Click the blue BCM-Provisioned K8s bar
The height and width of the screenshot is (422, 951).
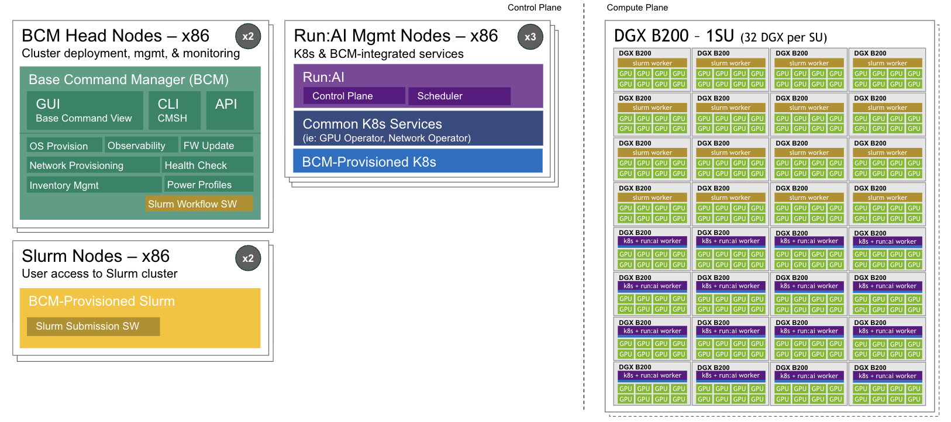tap(418, 161)
